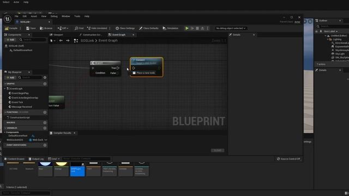Screen dimensions: 349x196
Task: Switch to the Construction Script tab
Action: coord(91,35)
